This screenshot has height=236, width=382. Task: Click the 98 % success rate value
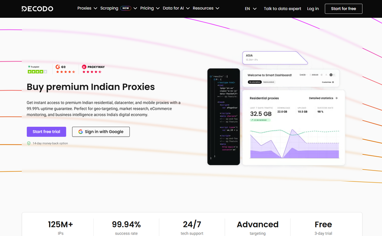pyautogui.click(x=320, y=112)
